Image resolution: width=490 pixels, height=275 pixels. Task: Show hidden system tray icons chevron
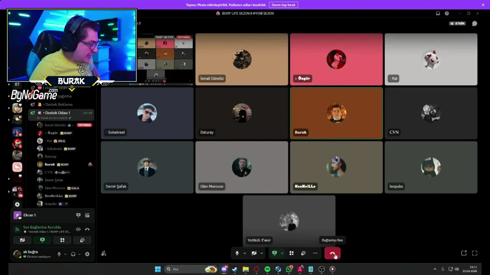(x=435, y=269)
